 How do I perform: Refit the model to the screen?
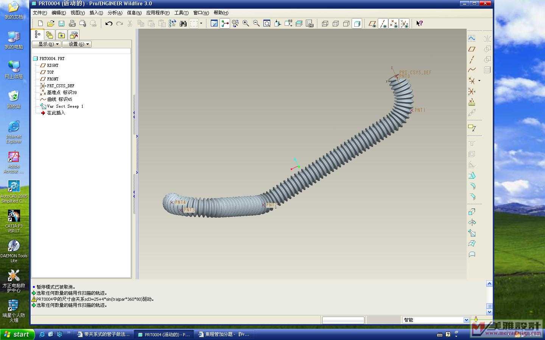coord(267,23)
